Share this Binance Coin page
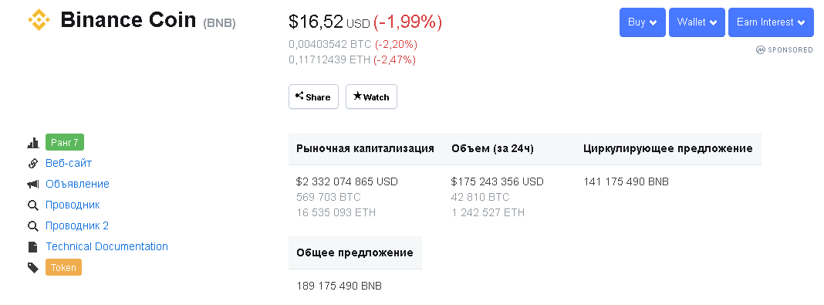 click(313, 97)
